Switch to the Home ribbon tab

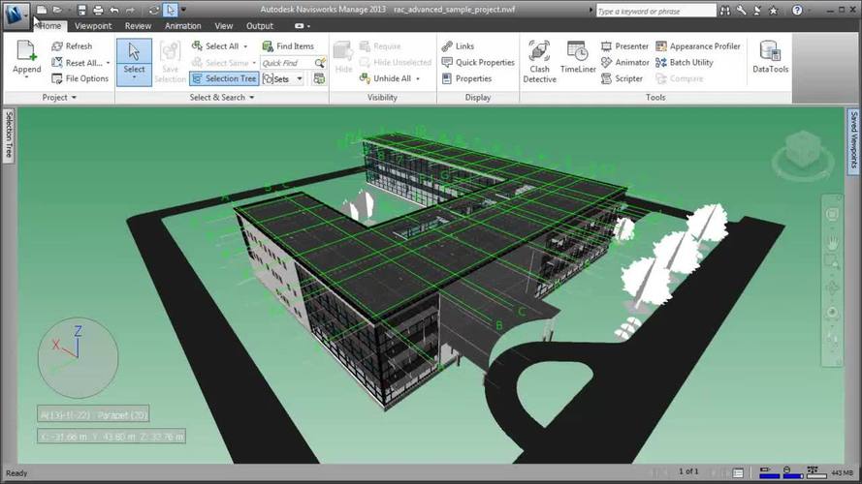(50, 26)
